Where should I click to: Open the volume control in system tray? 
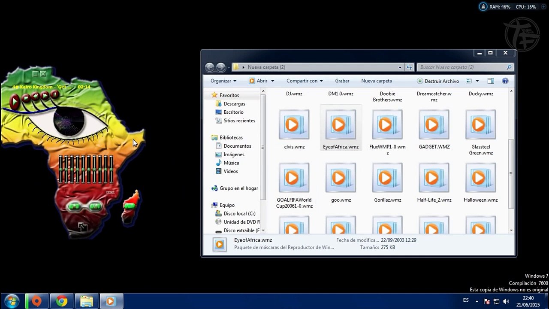tap(506, 301)
